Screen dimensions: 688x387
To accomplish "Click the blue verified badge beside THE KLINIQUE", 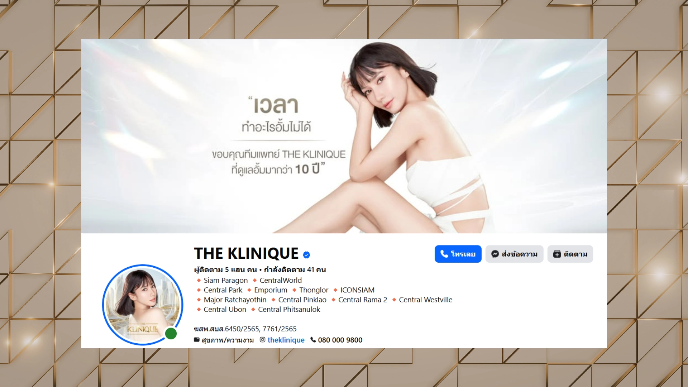I will 306,255.
